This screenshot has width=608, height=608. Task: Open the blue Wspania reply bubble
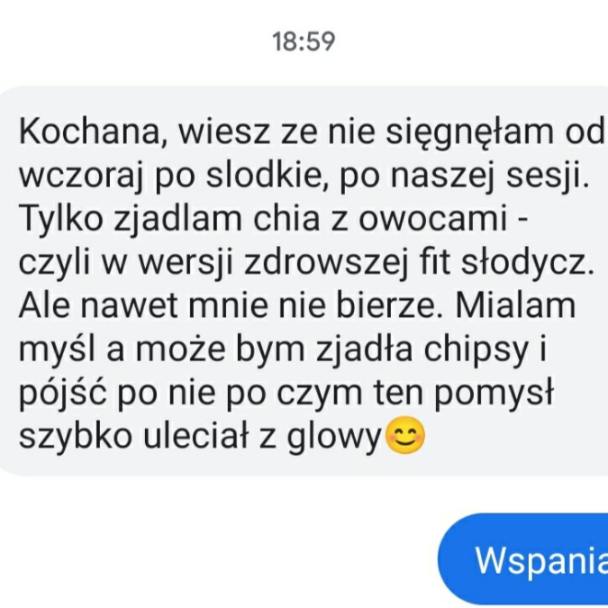click(522, 560)
